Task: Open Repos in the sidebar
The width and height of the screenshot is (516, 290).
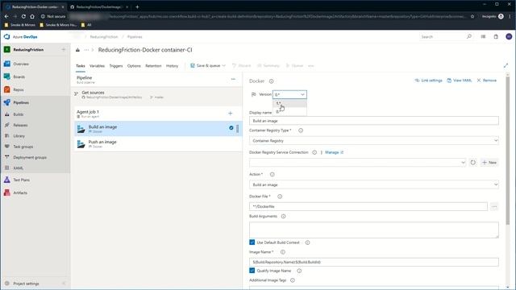Action: click(x=19, y=89)
